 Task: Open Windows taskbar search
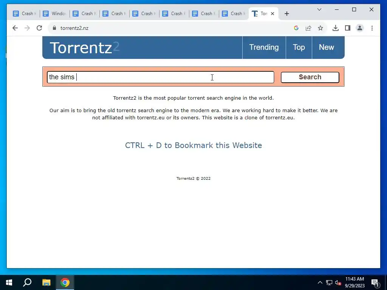click(27, 282)
